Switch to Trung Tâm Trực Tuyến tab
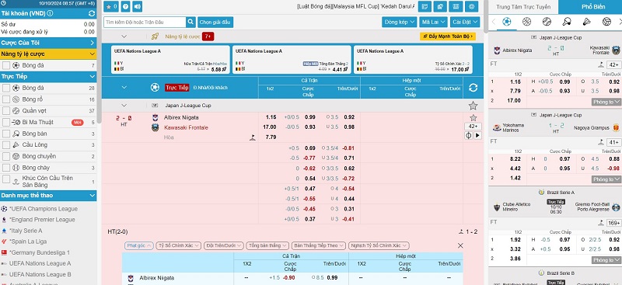Image resolution: width=622 pixels, height=285 pixels. point(523,7)
